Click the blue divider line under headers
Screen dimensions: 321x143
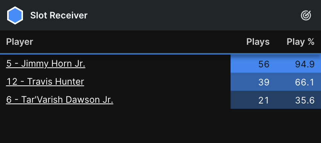(160, 54)
